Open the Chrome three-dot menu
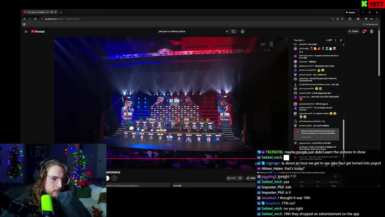This screenshot has width=385, height=217. (377, 19)
